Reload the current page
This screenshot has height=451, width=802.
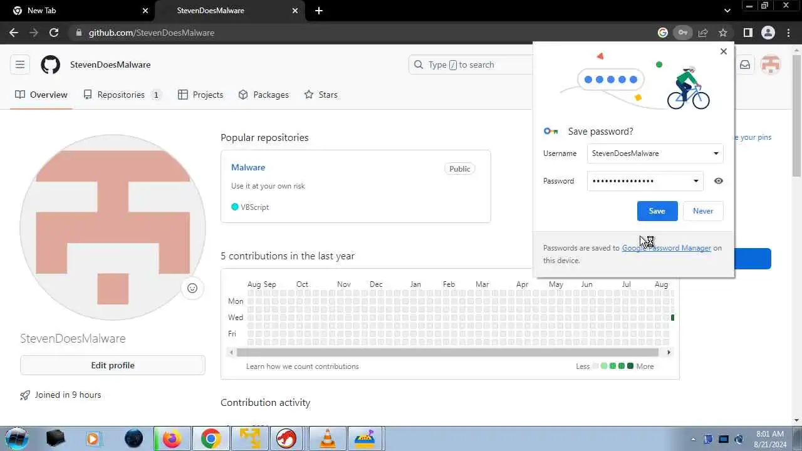pos(54,33)
